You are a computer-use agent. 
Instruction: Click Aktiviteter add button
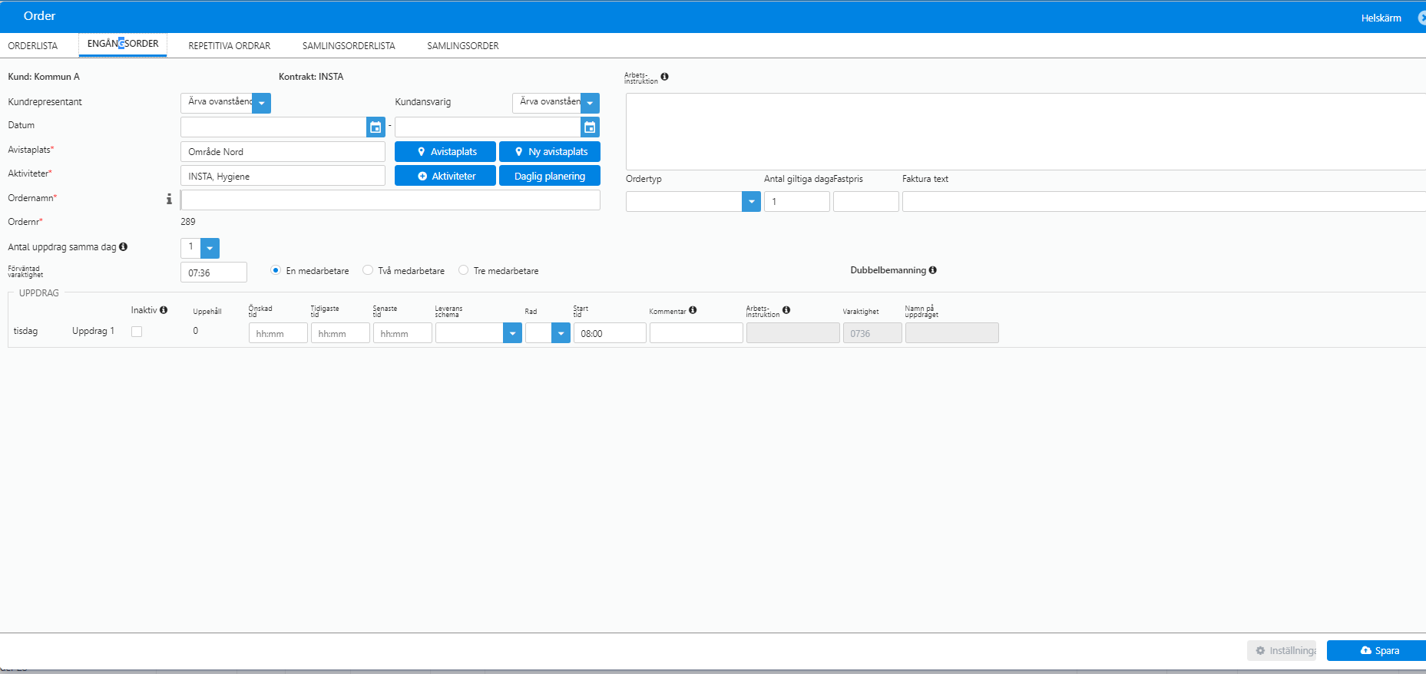445,176
